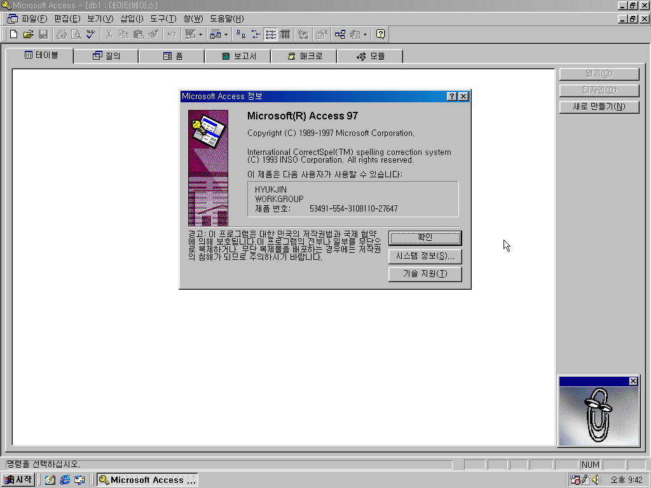Close the Microsoft Access 정보 dialog
The height and width of the screenshot is (488, 651).
tap(463, 97)
